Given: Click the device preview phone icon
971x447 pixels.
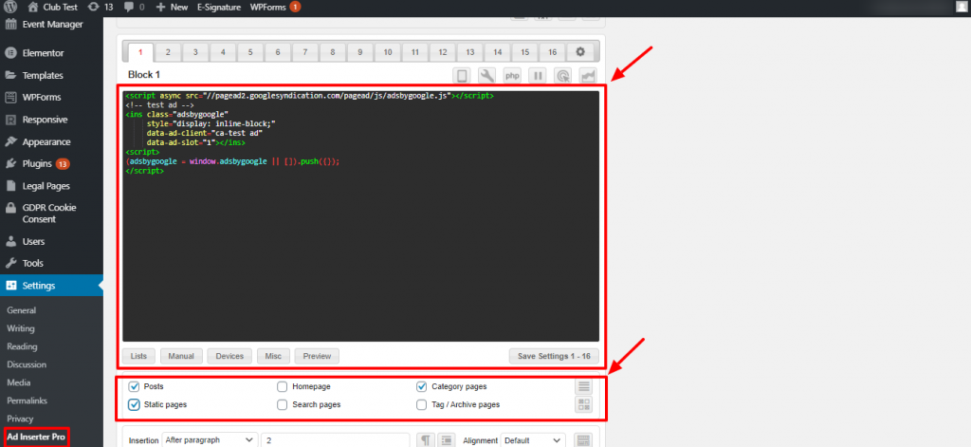Looking at the screenshot, I should (463, 76).
